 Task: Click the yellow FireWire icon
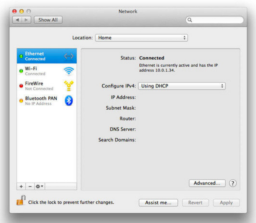tap(69, 86)
